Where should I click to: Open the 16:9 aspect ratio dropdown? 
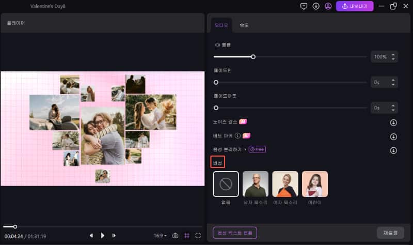click(160, 236)
